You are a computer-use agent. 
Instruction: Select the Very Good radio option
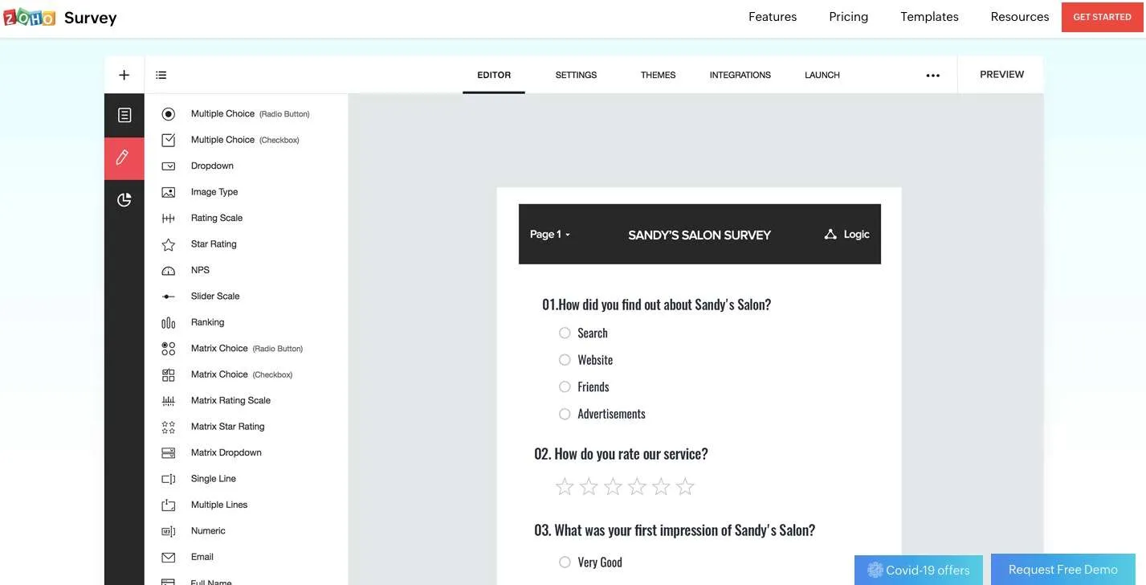(x=565, y=562)
